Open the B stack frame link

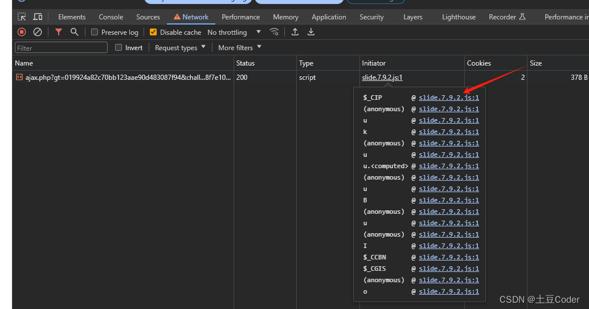[449, 200]
